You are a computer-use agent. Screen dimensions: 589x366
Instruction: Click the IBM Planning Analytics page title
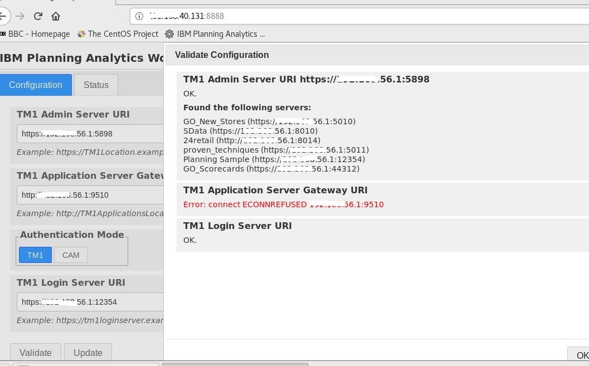click(82, 58)
